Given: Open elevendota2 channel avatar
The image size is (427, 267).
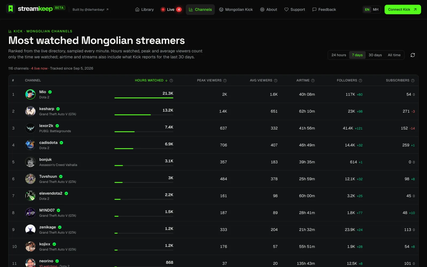Looking at the screenshot, I should [30, 196].
